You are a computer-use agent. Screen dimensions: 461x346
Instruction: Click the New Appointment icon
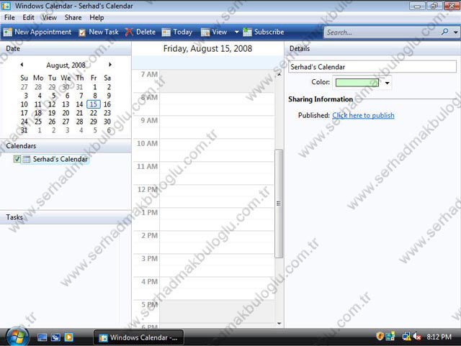coord(8,32)
